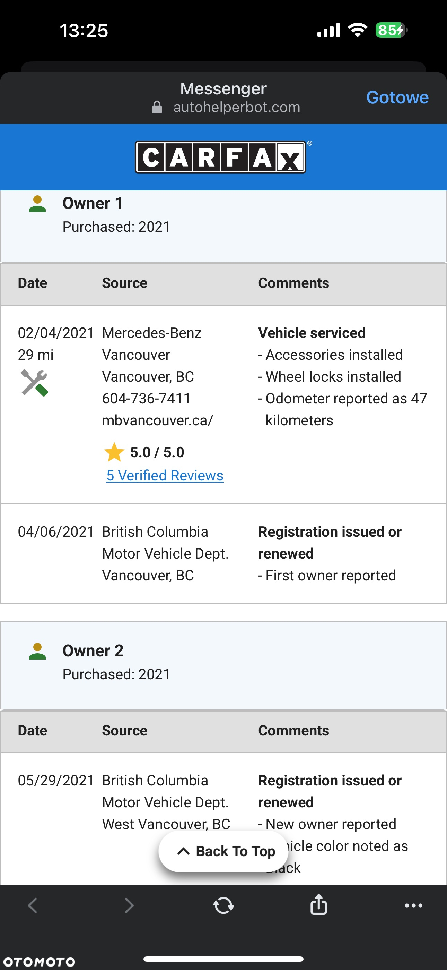Tap the West Vancouver, BC source line
Viewport: 447px width, 970px height.
166,824
